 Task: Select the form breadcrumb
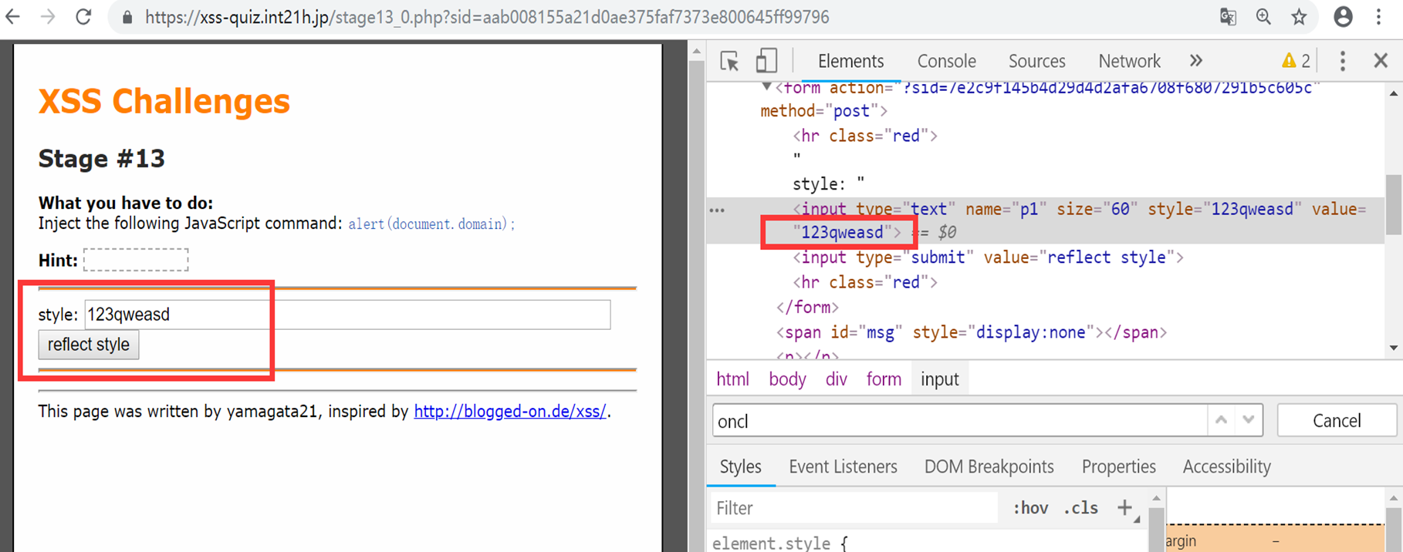tap(884, 379)
